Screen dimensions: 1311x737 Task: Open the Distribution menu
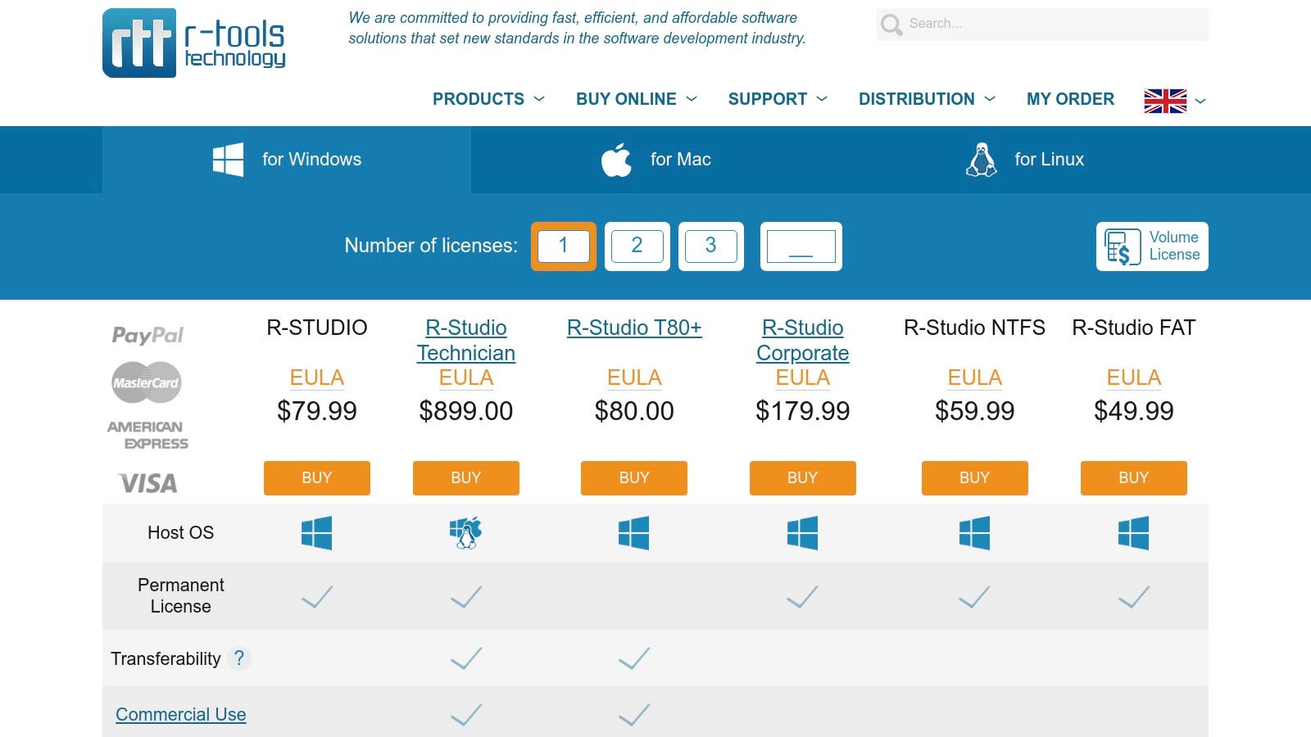tap(926, 99)
